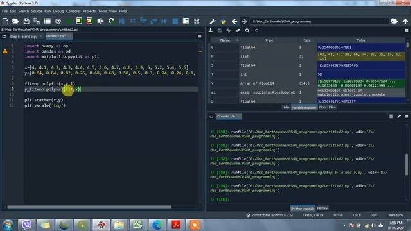Sort variables by Name column header
411x231 pixels.
click(x=225, y=40)
